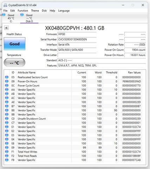Open the Help menu
Viewport: 150px width, 169px height.
52,11
